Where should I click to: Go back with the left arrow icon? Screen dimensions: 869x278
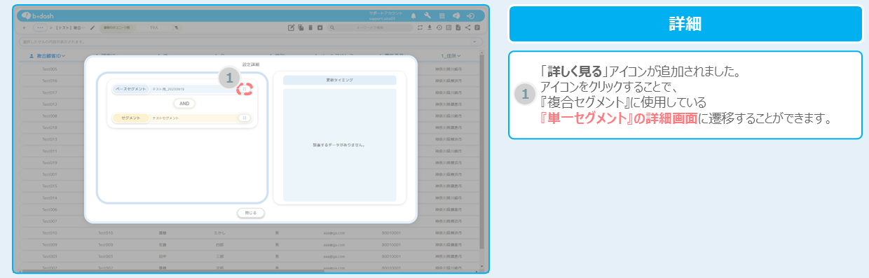pos(25,27)
